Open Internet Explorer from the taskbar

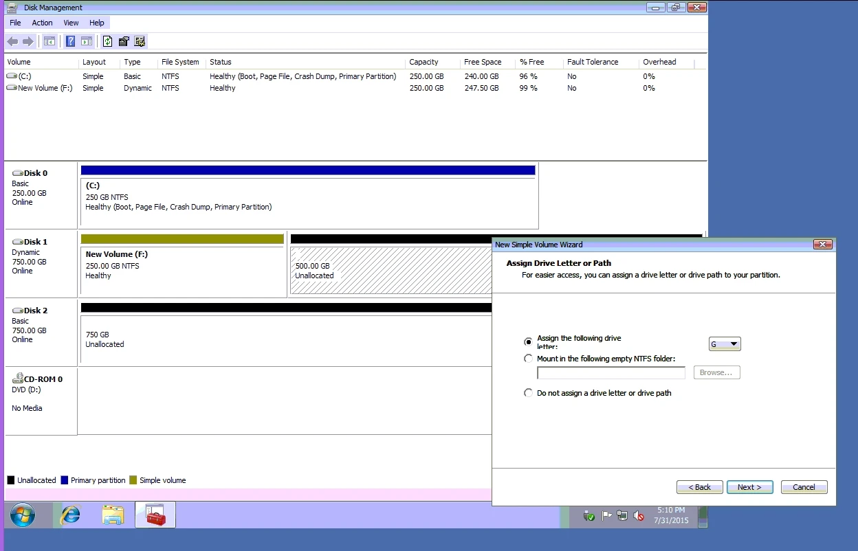pyautogui.click(x=70, y=515)
